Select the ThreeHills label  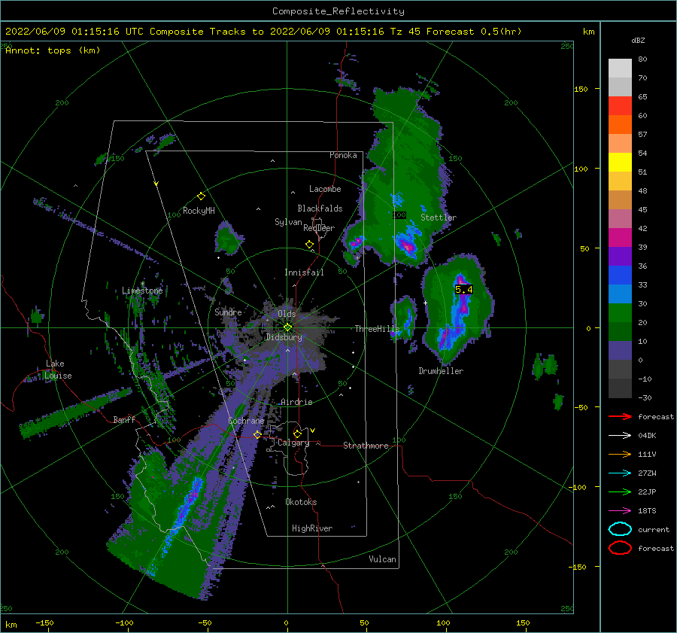(378, 329)
